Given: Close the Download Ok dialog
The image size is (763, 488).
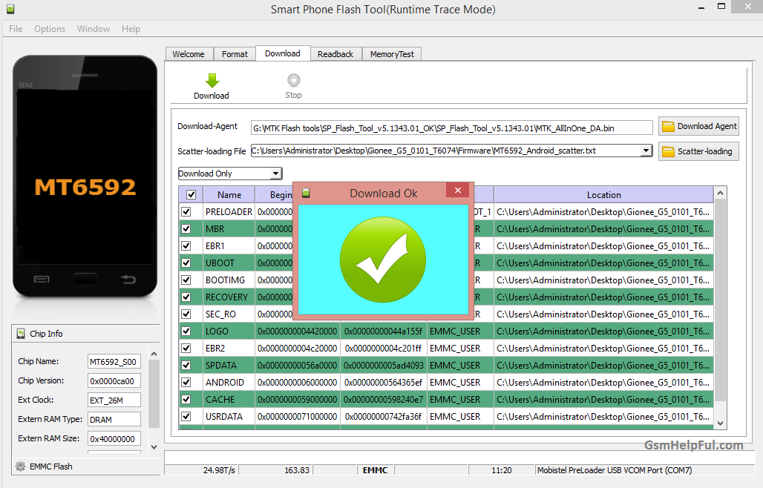Looking at the screenshot, I should [457, 190].
